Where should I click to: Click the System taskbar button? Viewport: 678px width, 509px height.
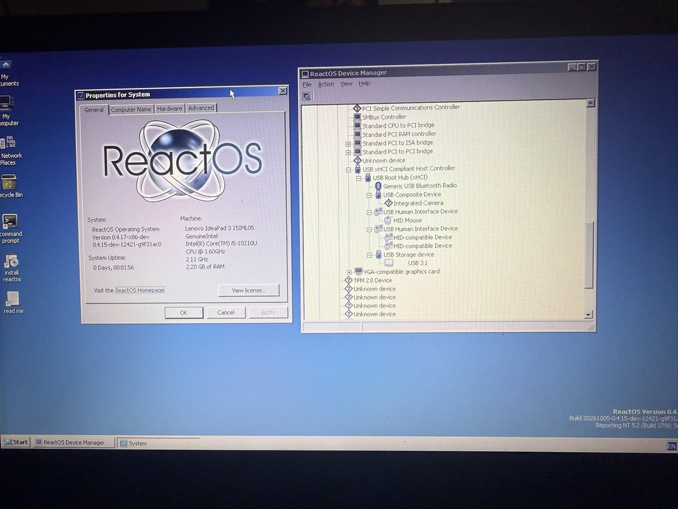(x=158, y=443)
